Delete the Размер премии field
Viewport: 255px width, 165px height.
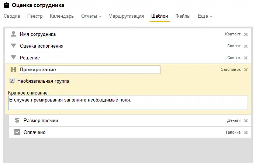tap(246, 121)
